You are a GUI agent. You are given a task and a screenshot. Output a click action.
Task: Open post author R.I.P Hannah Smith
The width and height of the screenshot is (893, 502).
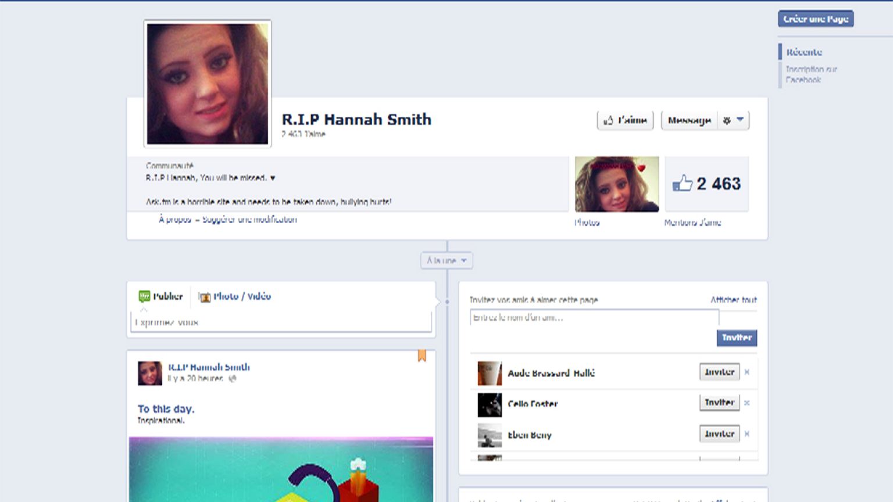209,367
